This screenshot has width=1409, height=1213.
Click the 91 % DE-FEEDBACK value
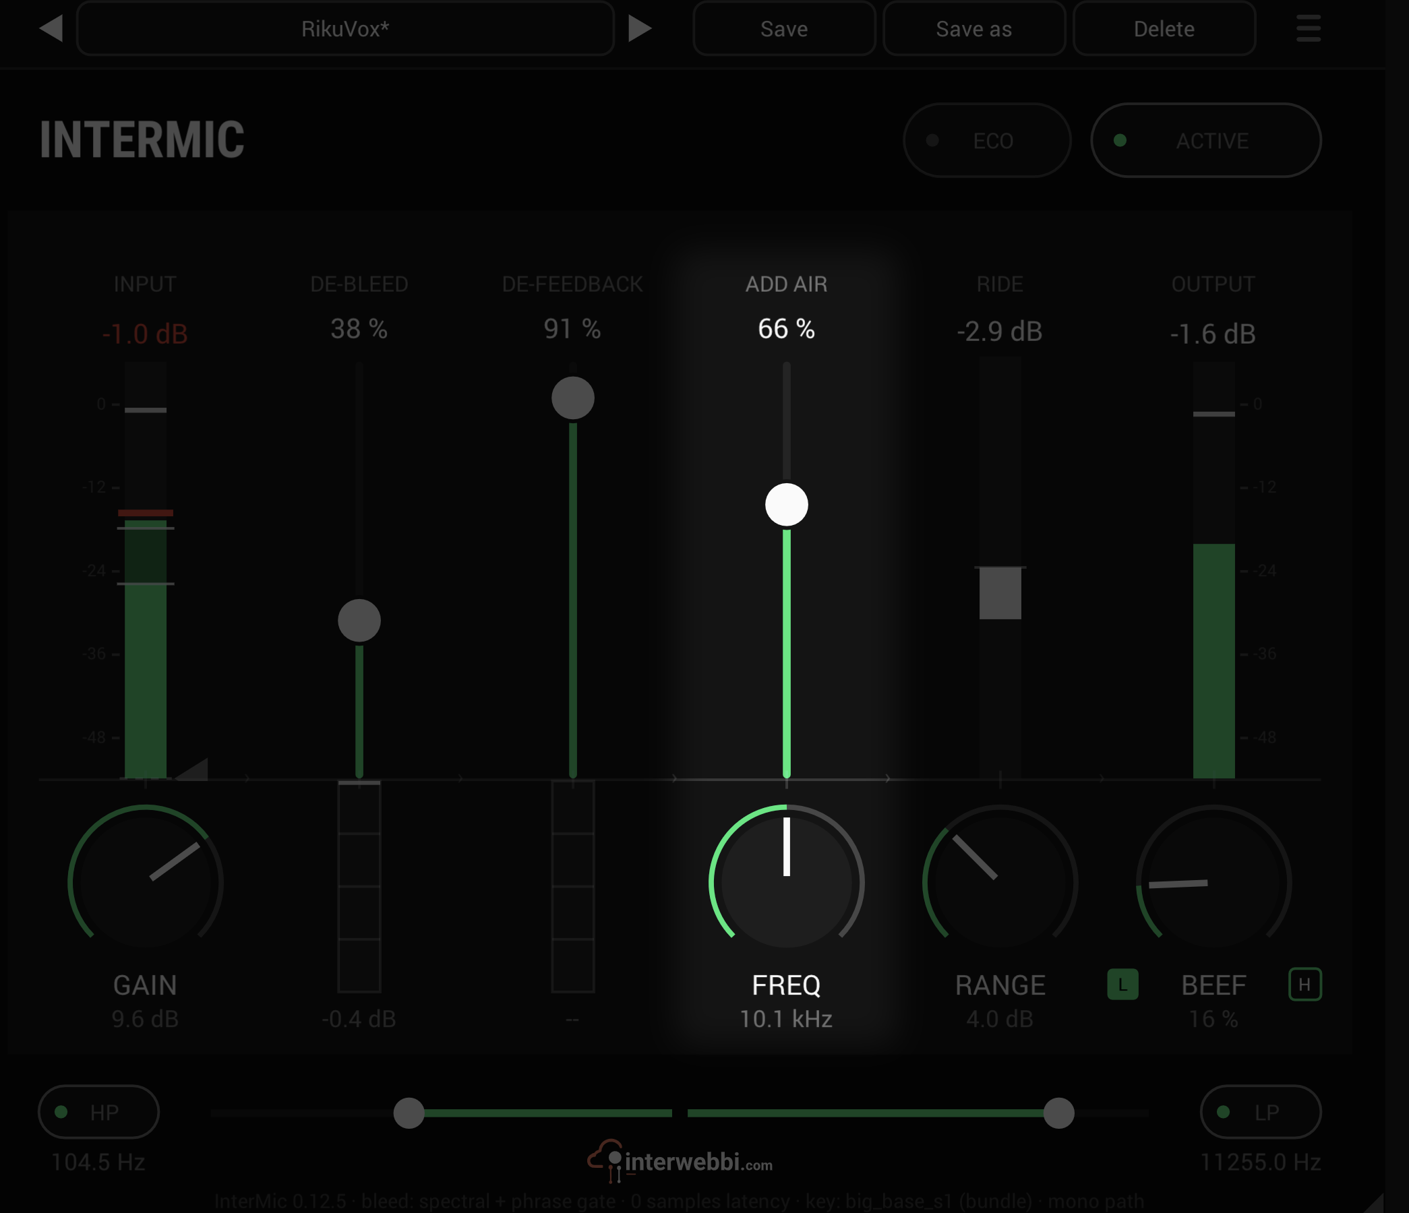pos(572,329)
